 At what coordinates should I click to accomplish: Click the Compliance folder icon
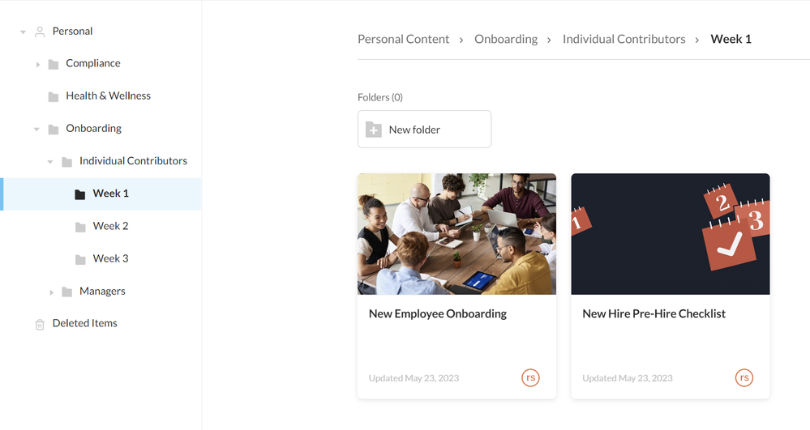click(54, 64)
